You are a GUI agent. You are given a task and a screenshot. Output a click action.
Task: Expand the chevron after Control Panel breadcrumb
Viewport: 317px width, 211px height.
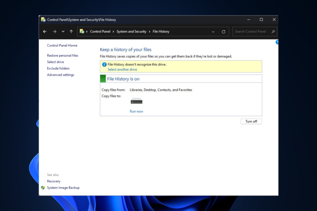[x=113, y=31]
